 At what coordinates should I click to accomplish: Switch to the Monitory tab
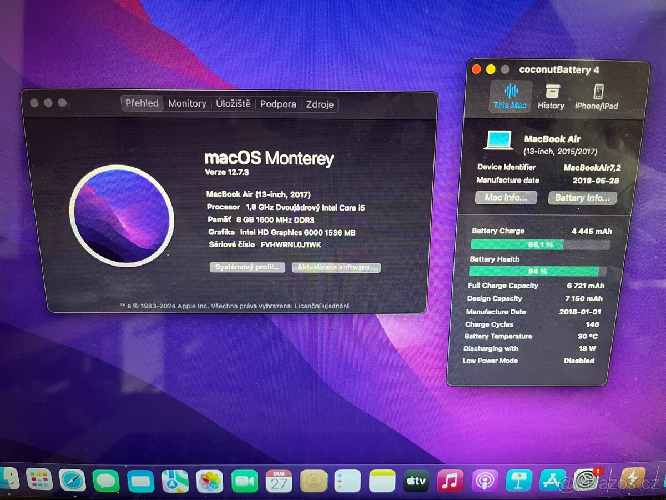[x=187, y=104]
